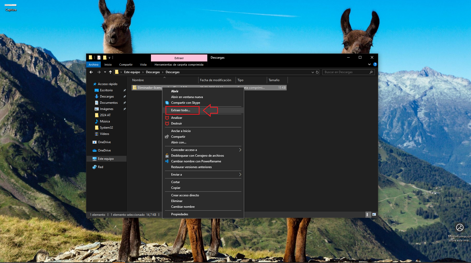Go back with the left arrow button

click(91, 72)
